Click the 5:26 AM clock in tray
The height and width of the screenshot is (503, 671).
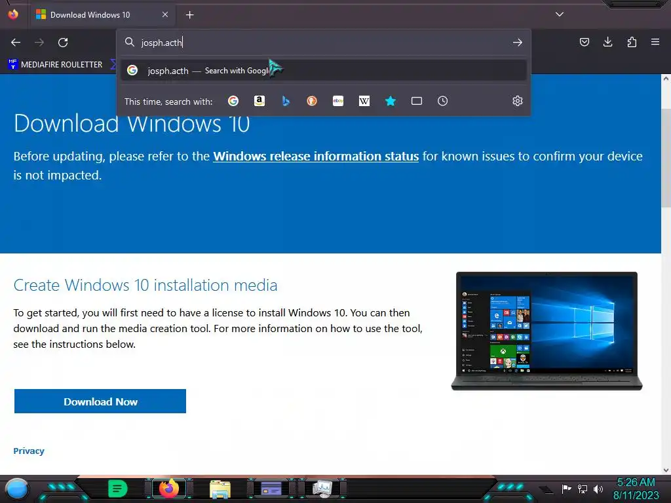coord(636,483)
